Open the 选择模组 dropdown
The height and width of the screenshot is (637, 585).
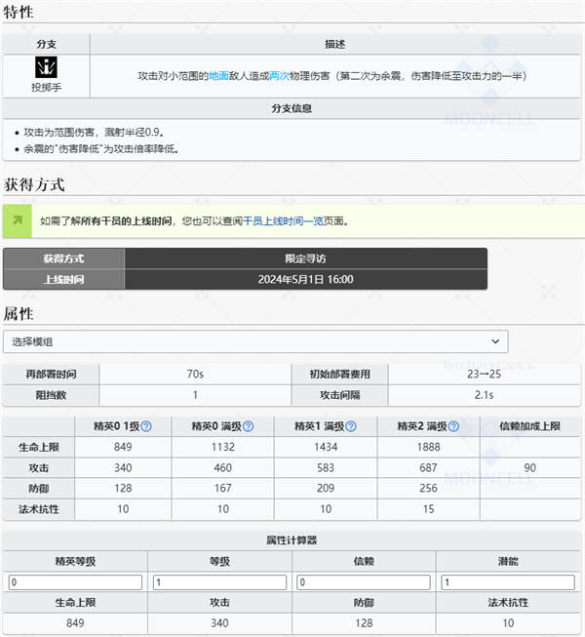coord(255,341)
